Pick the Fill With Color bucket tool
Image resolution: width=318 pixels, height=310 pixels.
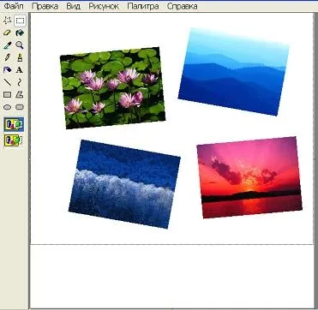(x=20, y=33)
